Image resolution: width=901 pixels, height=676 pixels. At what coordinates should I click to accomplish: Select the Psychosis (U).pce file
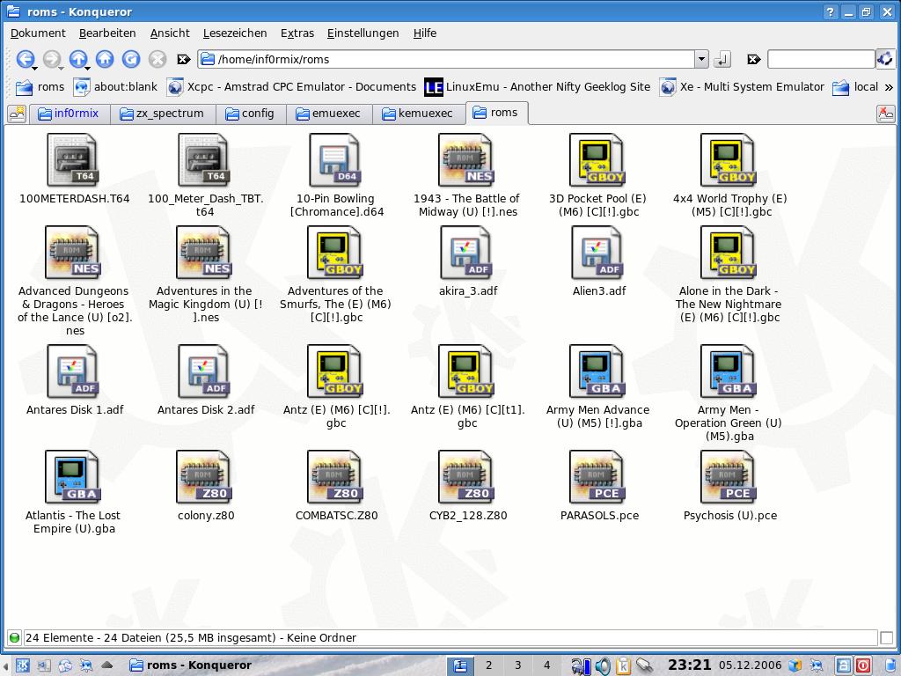point(728,477)
